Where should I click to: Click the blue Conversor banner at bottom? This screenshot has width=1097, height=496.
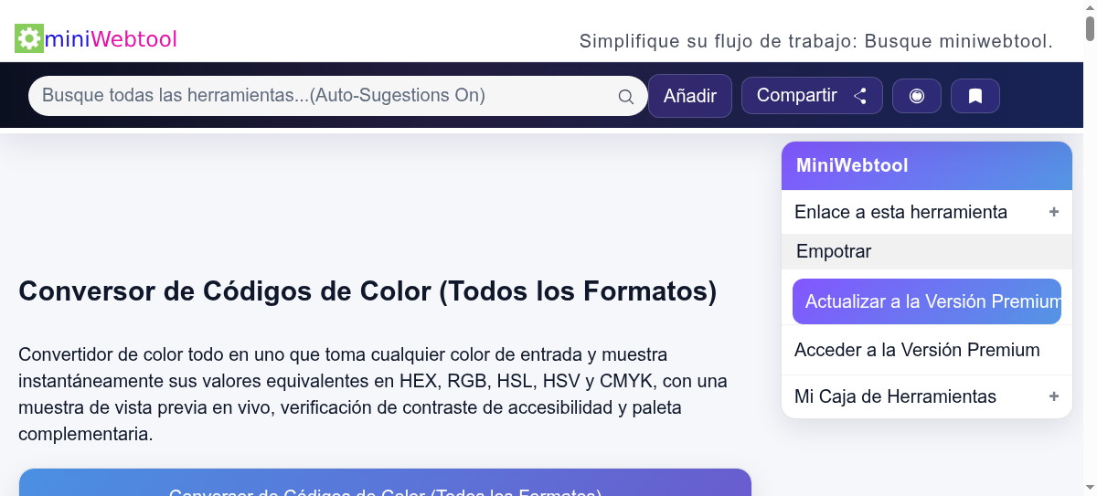[385, 483]
